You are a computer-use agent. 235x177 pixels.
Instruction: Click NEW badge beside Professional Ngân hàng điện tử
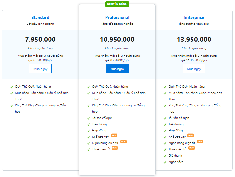[123, 142]
